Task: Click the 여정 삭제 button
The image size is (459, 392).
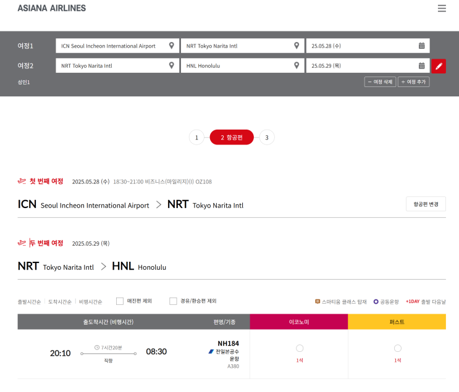Action: pos(380,82)
